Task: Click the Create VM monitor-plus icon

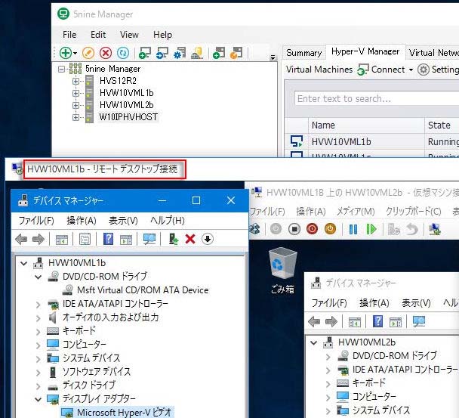Action: click(x=145, y=53)
